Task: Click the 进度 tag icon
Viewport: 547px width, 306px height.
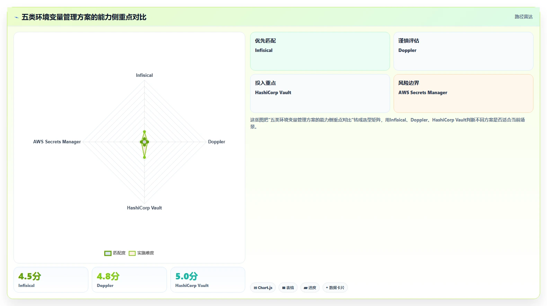Action: pos(306,288)
